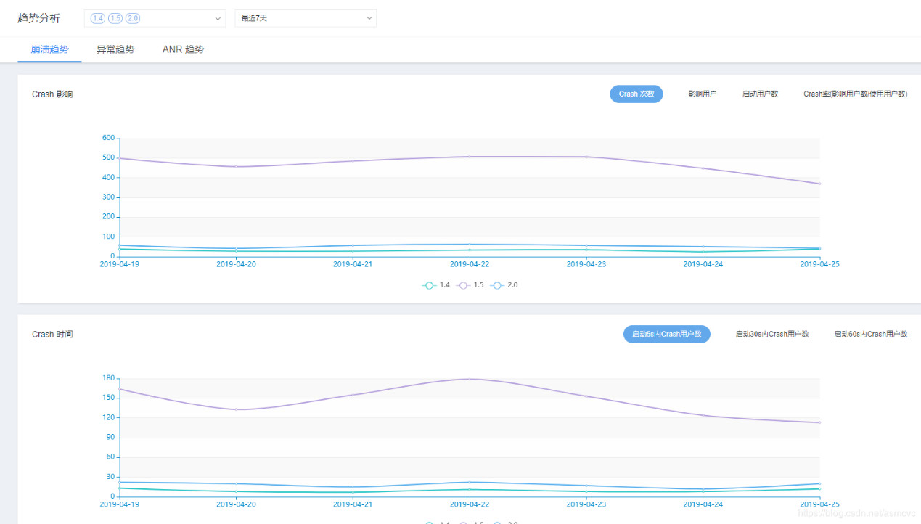Show 启动30s内Crash用户数 data
921x524 pixels.
coord(772,334)
